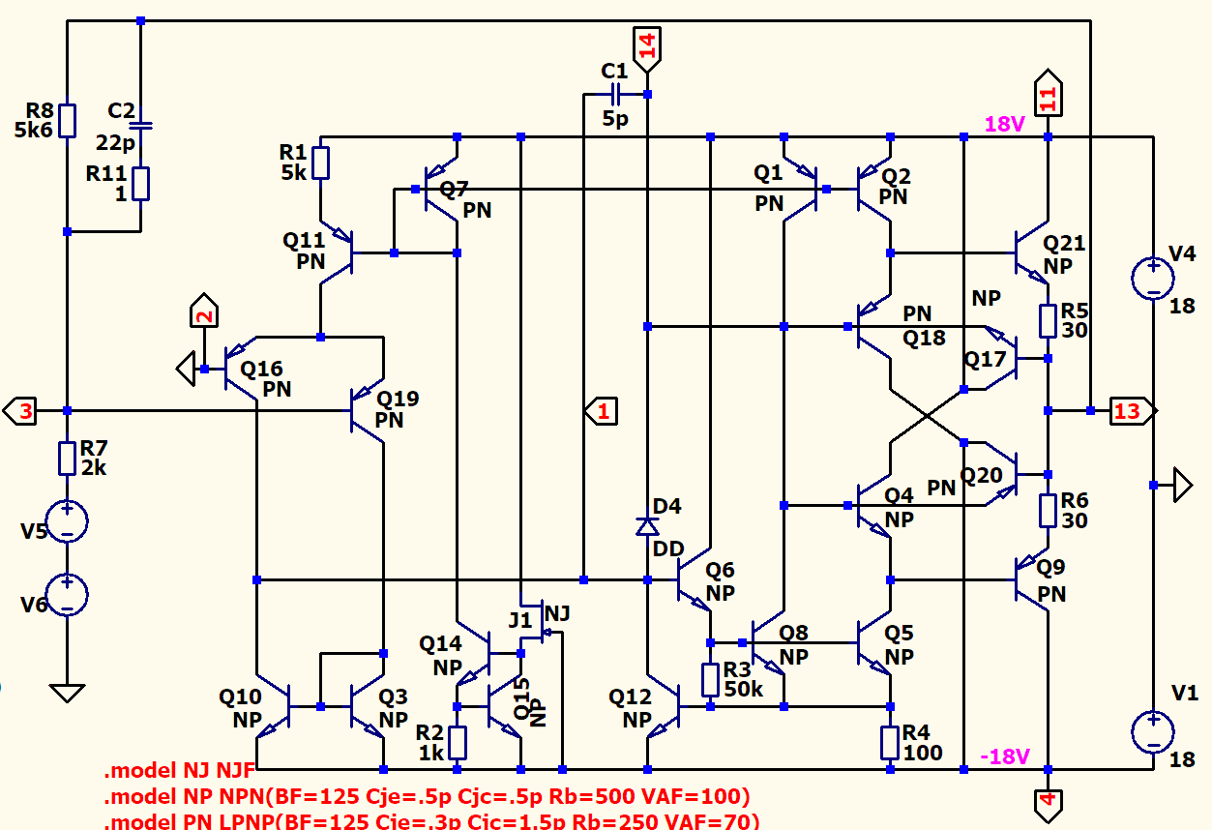Select the .model NP NPN directive text

(x=427, y=797)
